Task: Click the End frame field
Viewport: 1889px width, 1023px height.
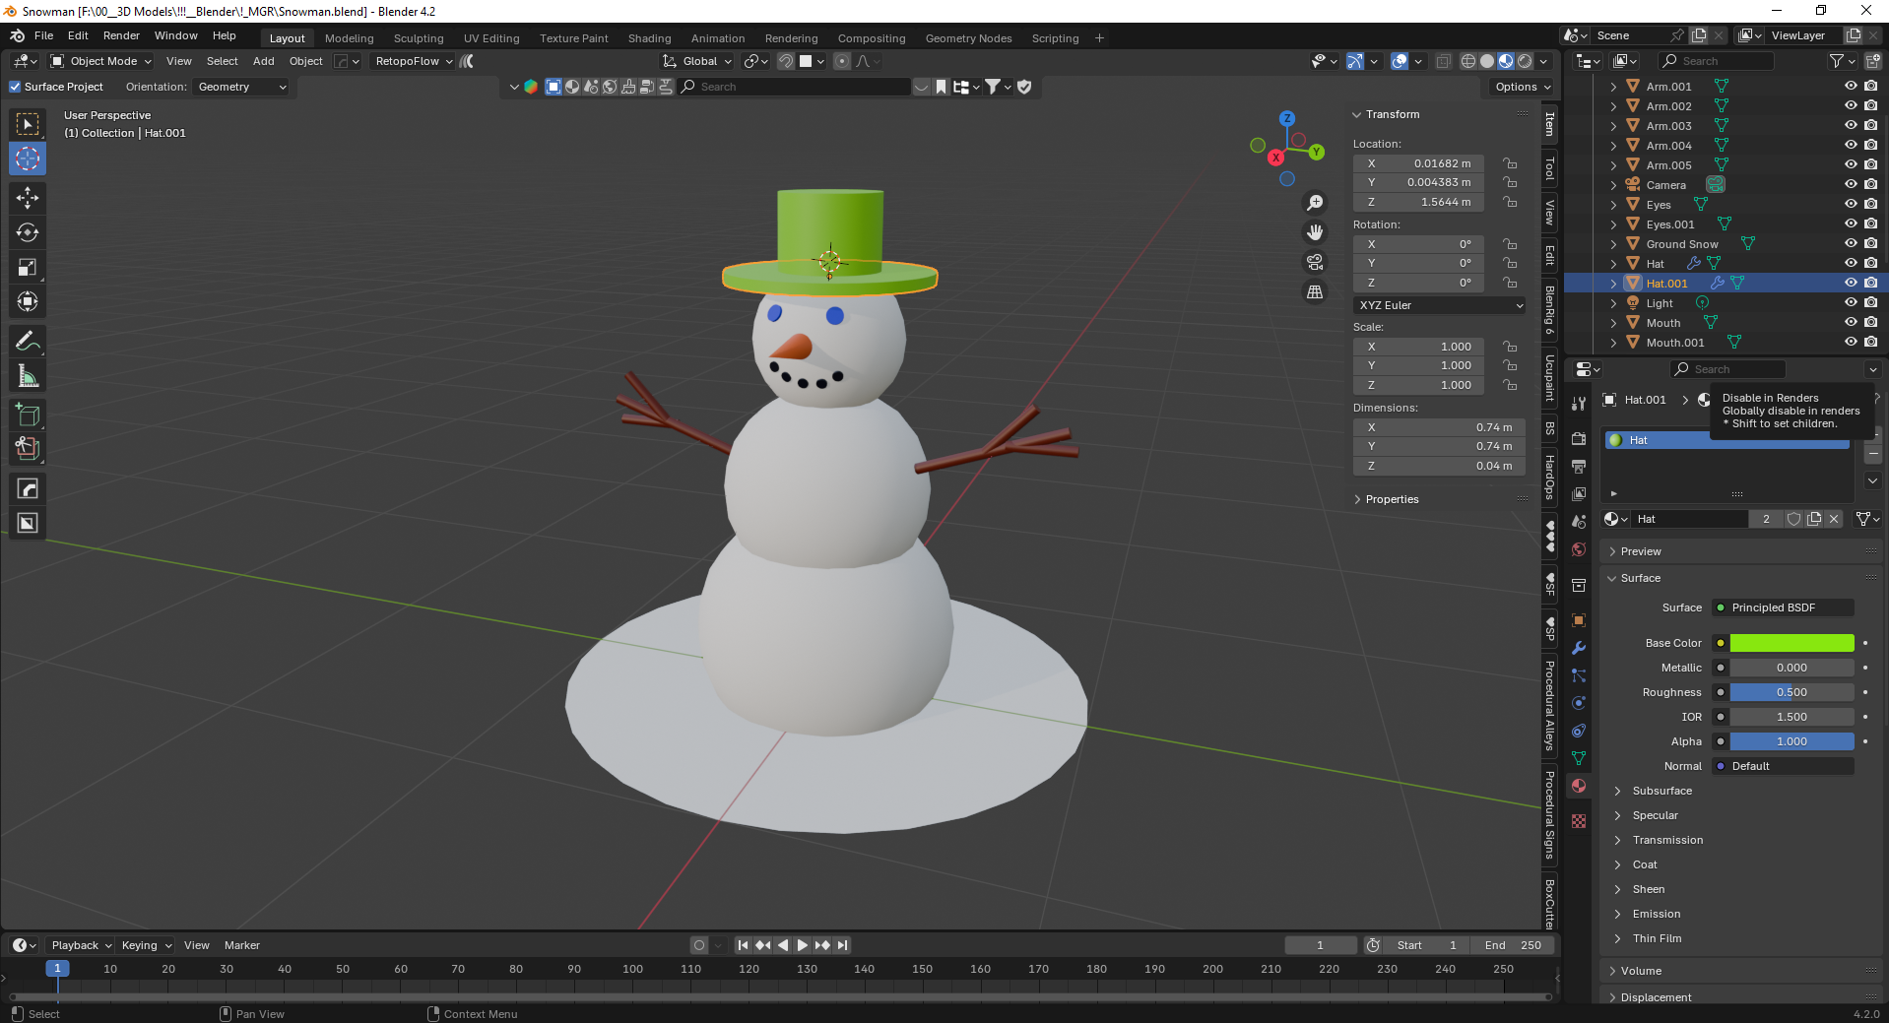Action: click(1513, 945)
